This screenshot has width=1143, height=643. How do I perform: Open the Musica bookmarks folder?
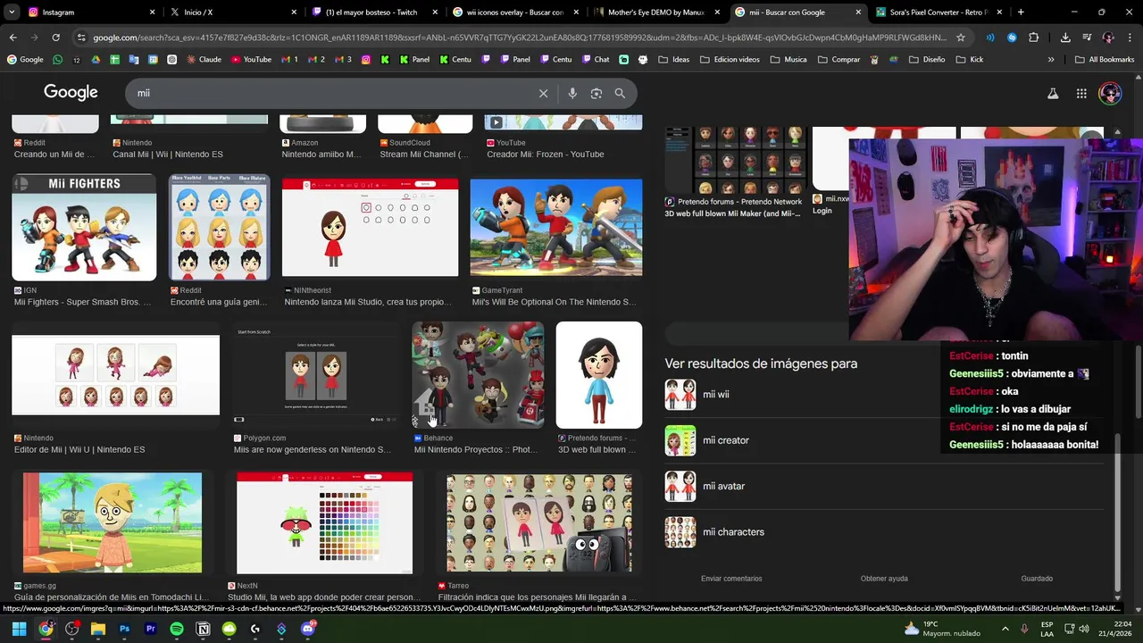tap(788, 60)
